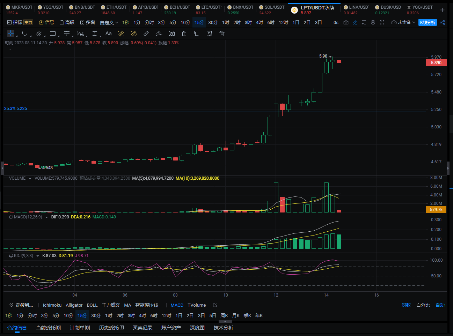Image resolution: width=453 pixels, height=336 pixels.
Task: Select the arc curve drawing tool
Action: pyautogui.click(x=25, y=33)
